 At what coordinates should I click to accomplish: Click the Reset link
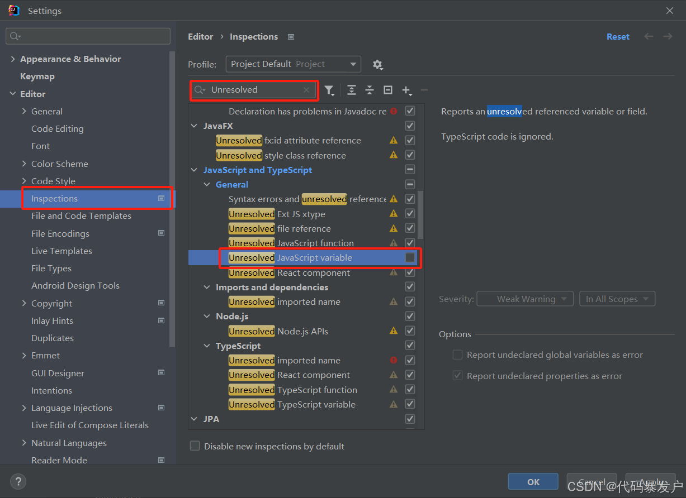coord(618,37)
